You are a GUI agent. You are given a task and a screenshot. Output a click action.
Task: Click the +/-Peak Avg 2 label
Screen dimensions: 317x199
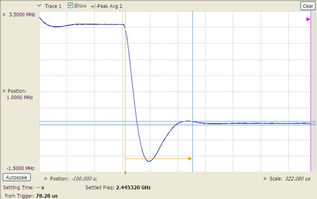(107, 6)
